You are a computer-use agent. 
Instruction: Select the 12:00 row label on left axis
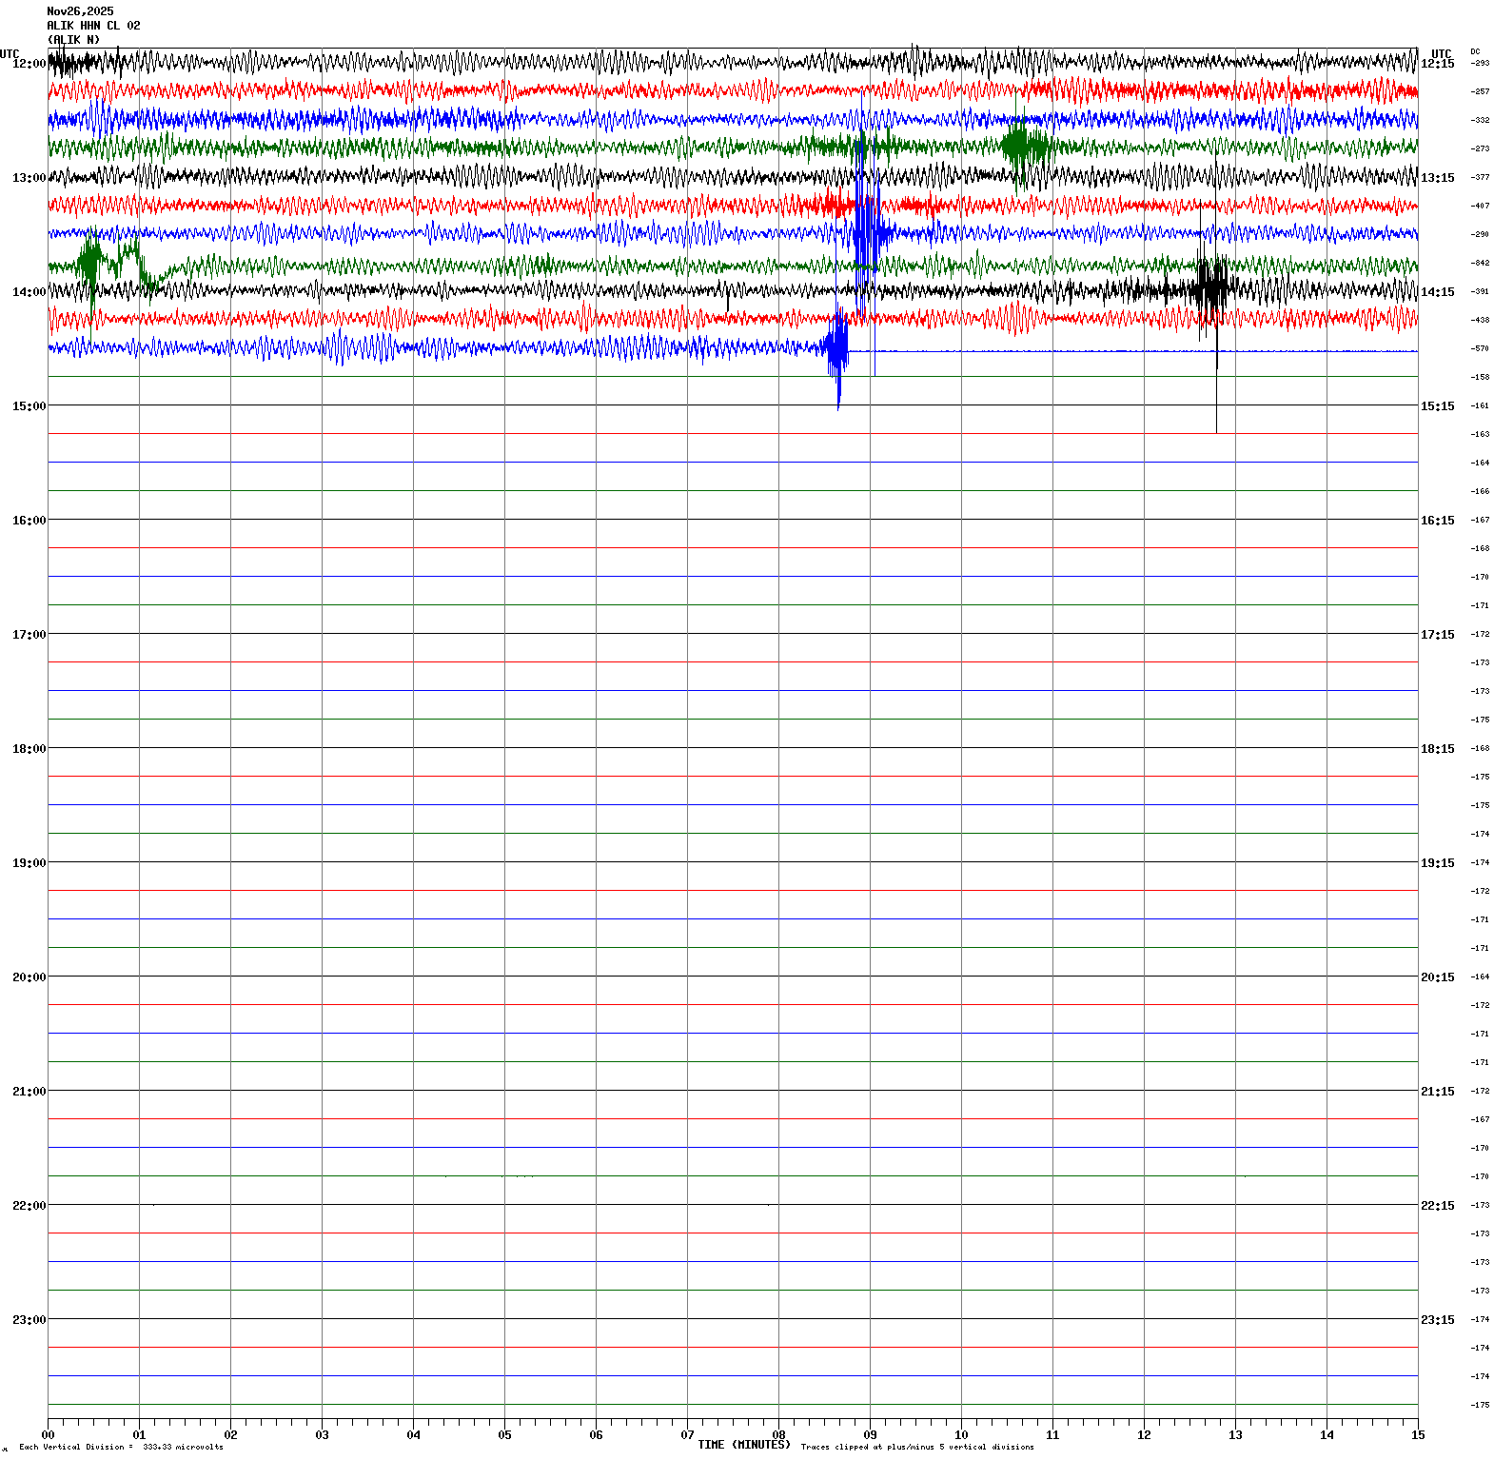(x=29, y=64)
